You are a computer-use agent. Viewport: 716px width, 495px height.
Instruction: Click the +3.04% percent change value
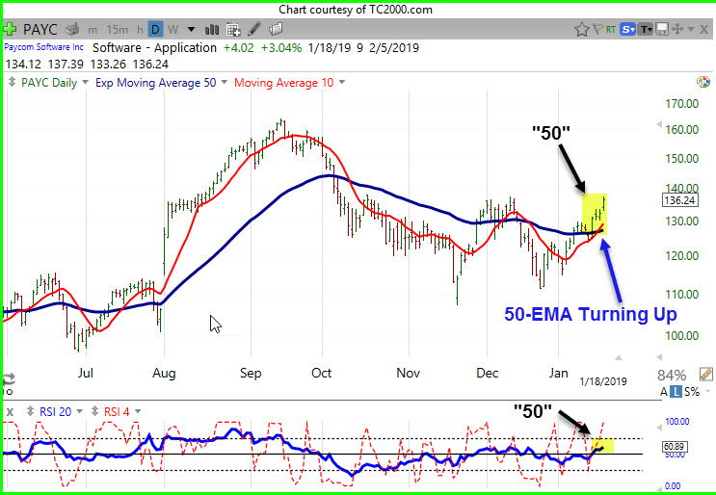[281, 48]
